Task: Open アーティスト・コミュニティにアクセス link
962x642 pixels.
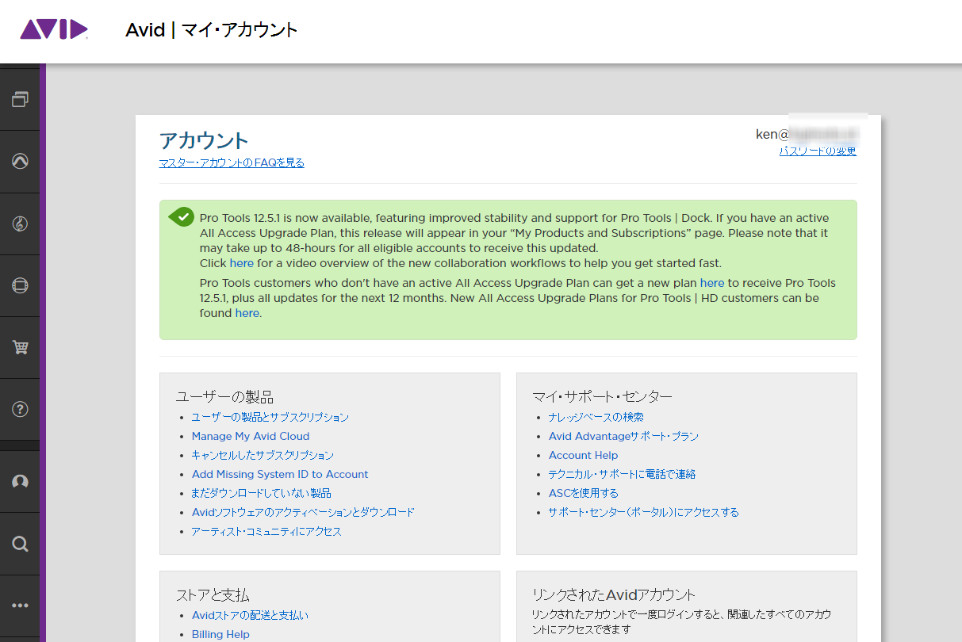Action: coord(266,531)
